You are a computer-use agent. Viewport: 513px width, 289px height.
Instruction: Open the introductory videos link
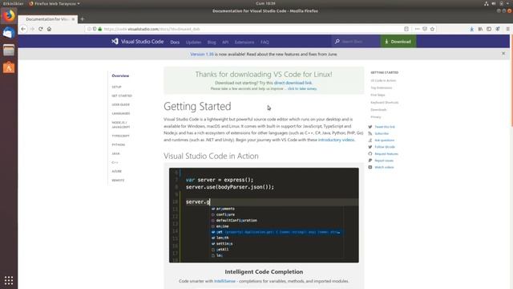tap(337, 140)
